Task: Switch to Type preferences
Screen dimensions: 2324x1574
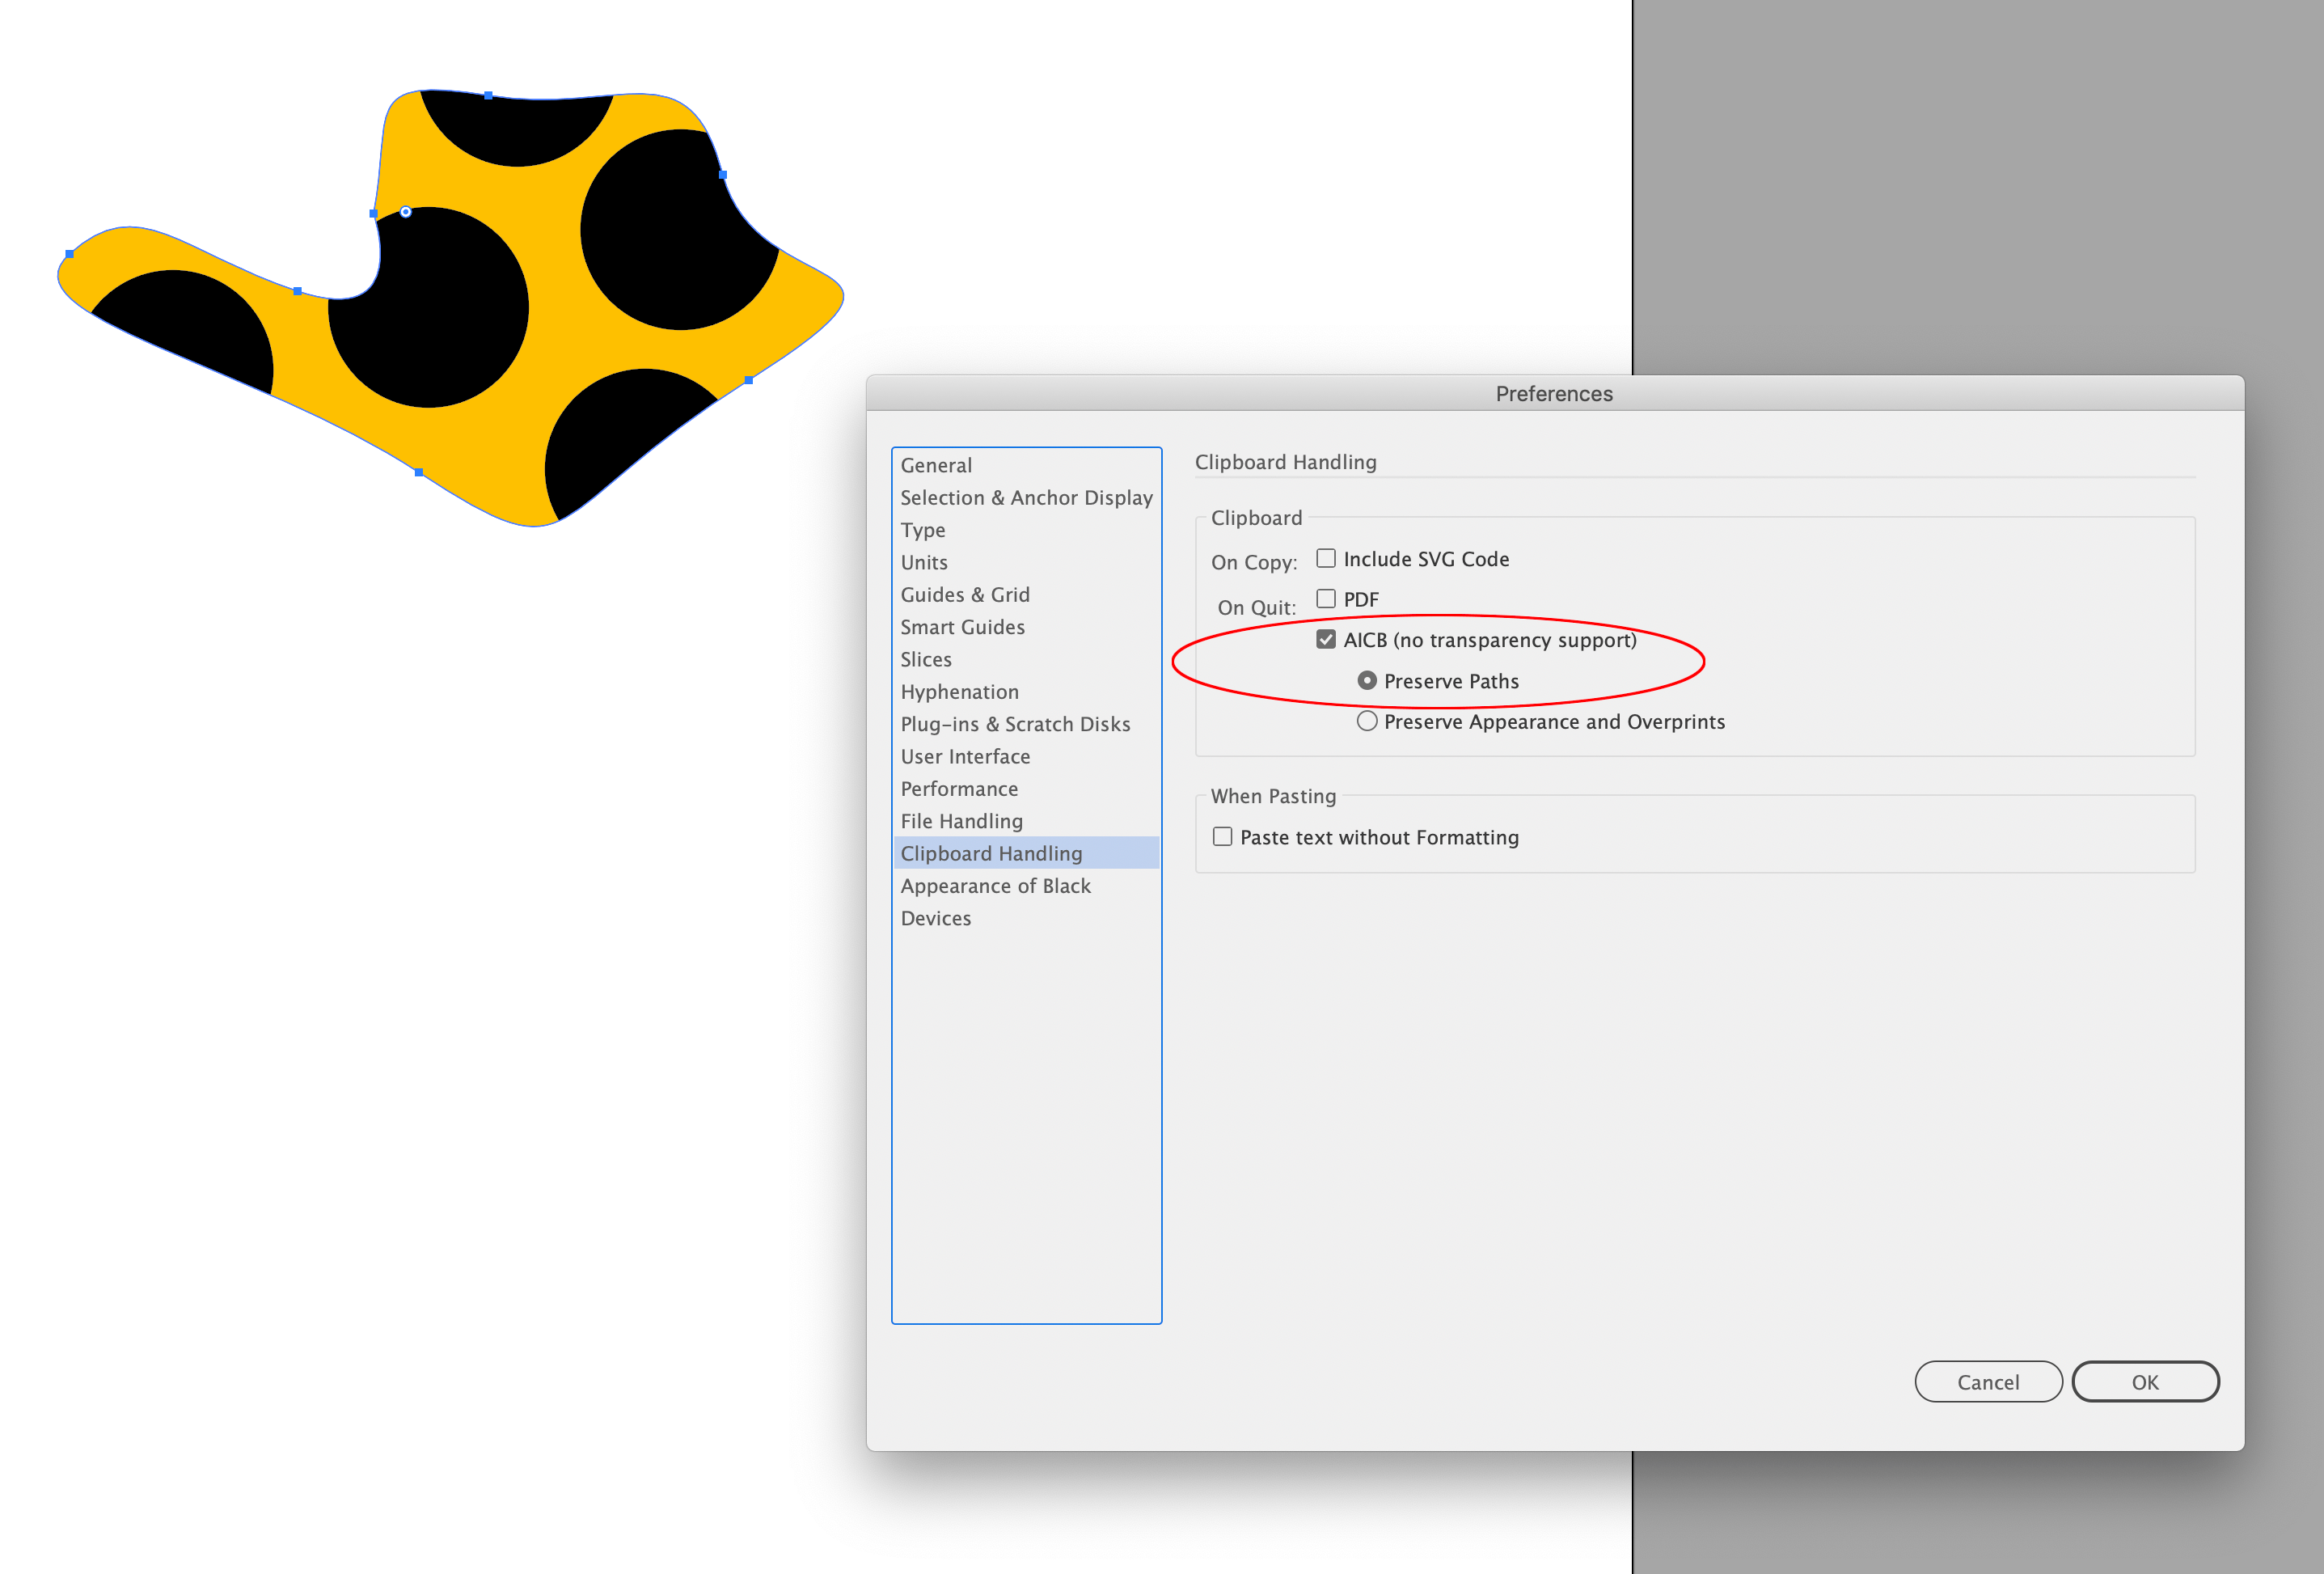Action: [x=922, y=530]
